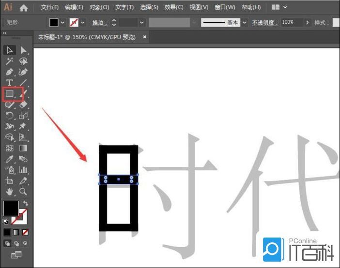Click the control bar black fill swatch
This screenshot has height=268, width=340.
click(54, 22)
